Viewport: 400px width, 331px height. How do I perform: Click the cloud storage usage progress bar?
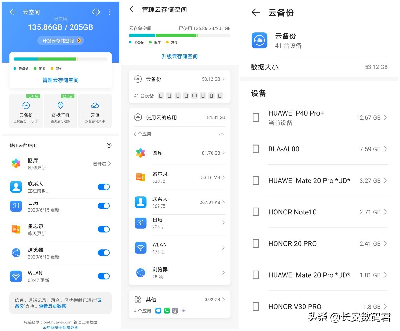(x=180, y=35)
